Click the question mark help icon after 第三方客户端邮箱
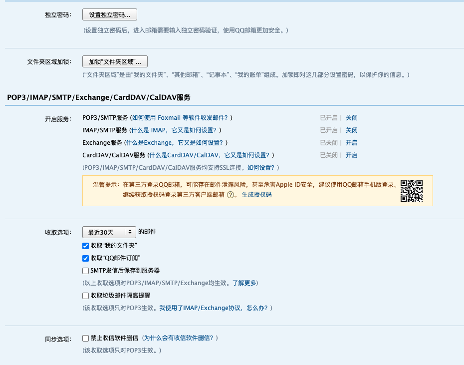Image resolution: width=464 pixels, height=365 pixels. 230,195
